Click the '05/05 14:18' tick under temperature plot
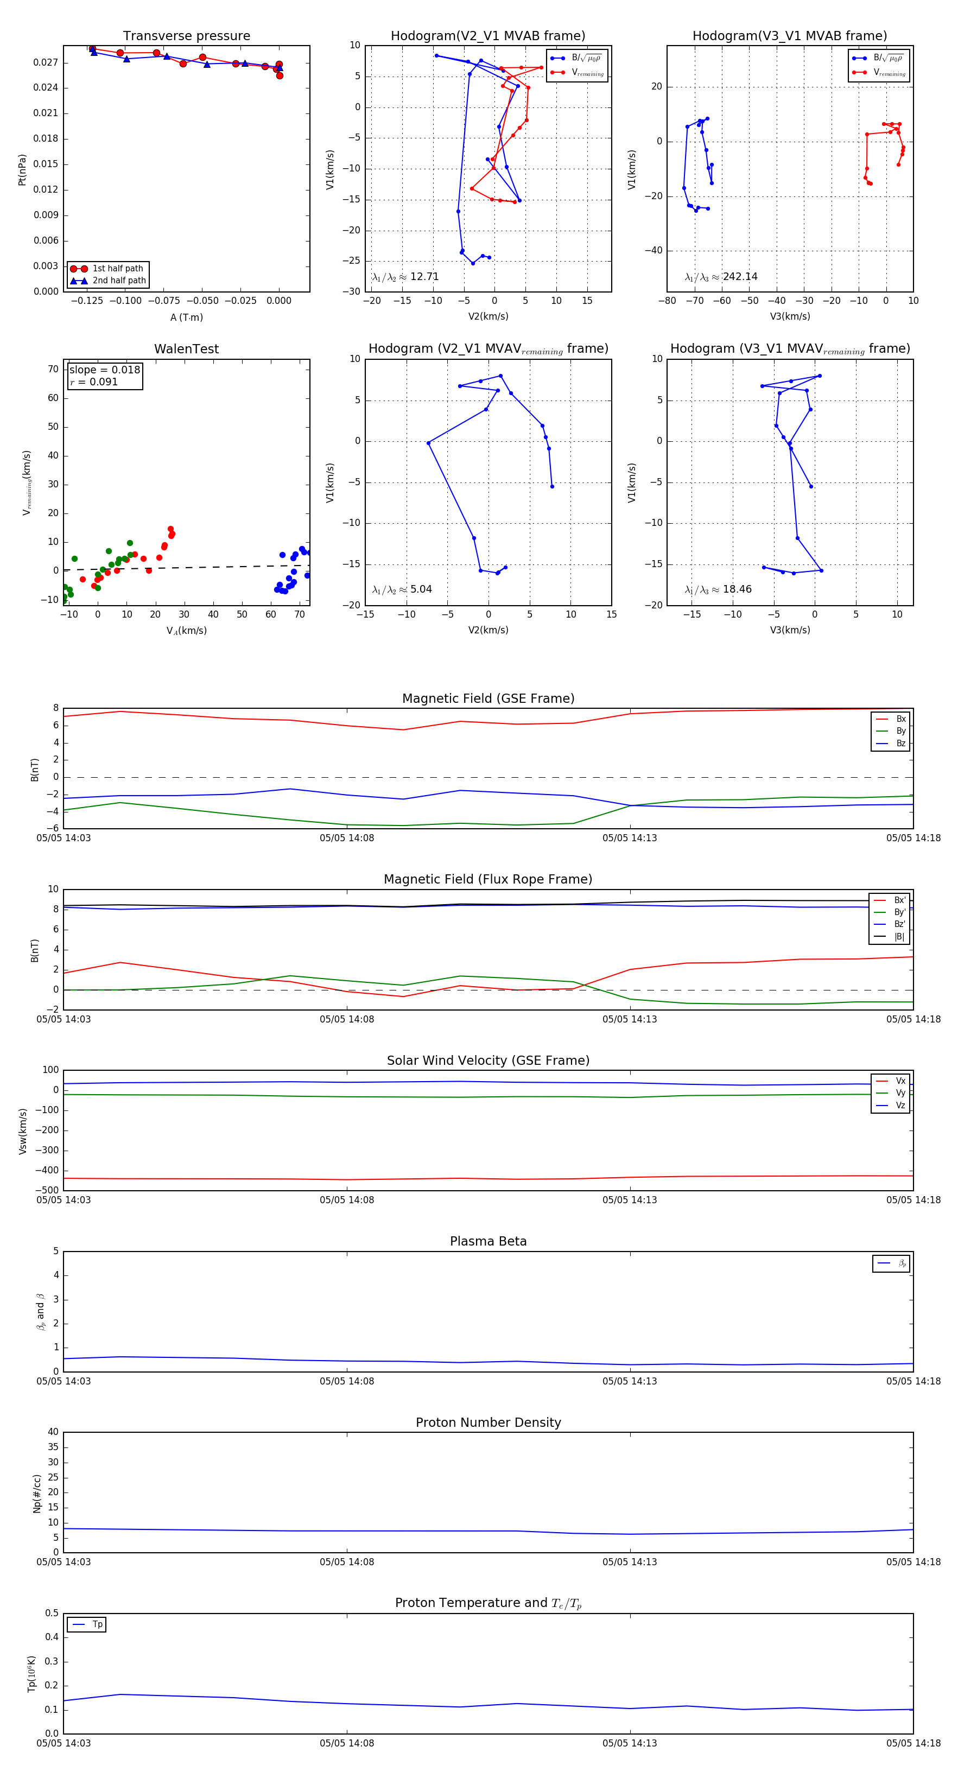Screen dimensions: 977x1791 pos(913,1743)
